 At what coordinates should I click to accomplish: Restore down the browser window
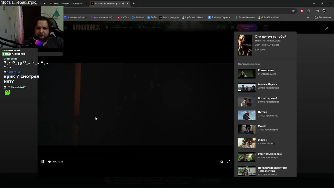[x=322, y=4]
